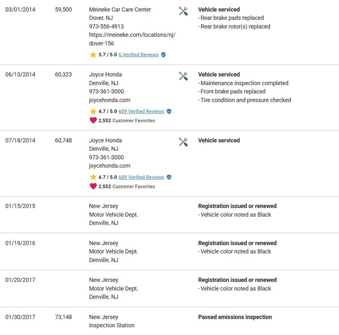
Task: Click the 01/19/2016 date cell
Action: coord(20,243)
